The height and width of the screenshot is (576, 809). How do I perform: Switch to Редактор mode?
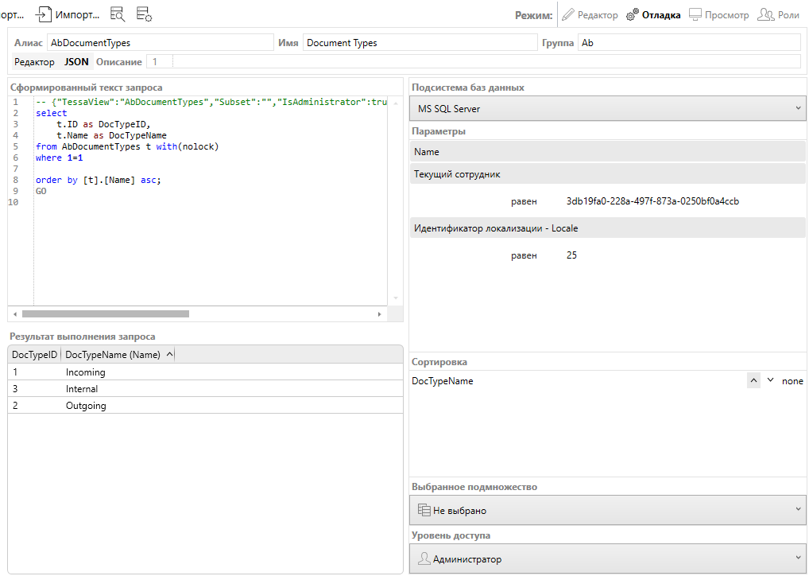click(589, 15)
